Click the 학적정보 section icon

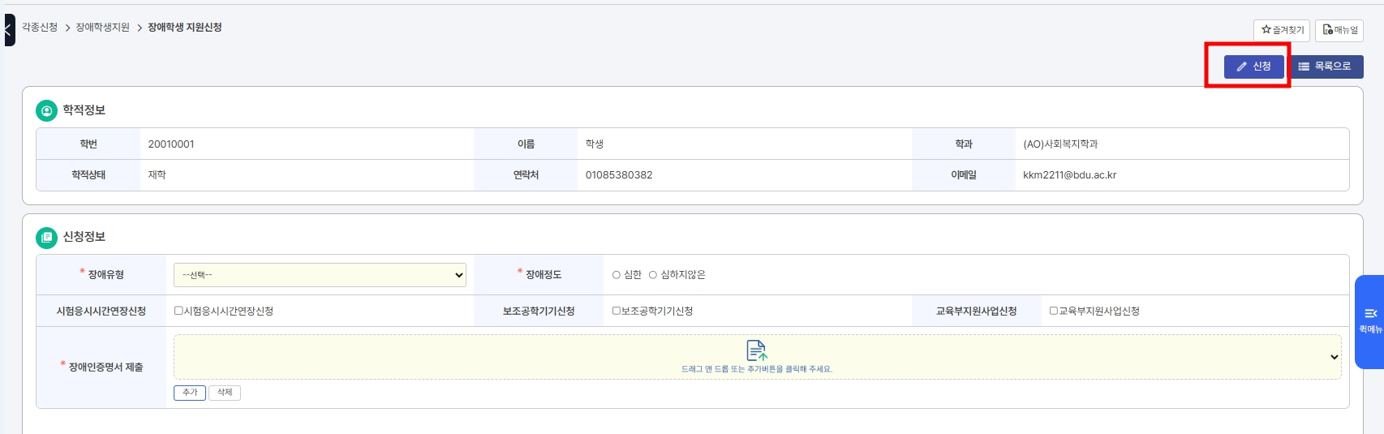[x=47, y=110]
